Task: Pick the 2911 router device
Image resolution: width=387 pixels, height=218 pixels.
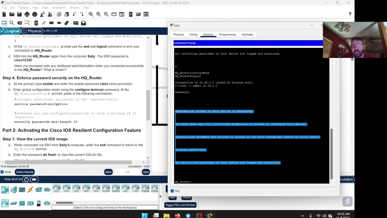Action: [96, 188]
